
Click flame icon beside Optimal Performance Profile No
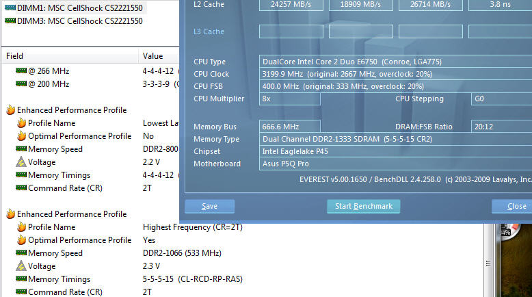coord(22,135)
